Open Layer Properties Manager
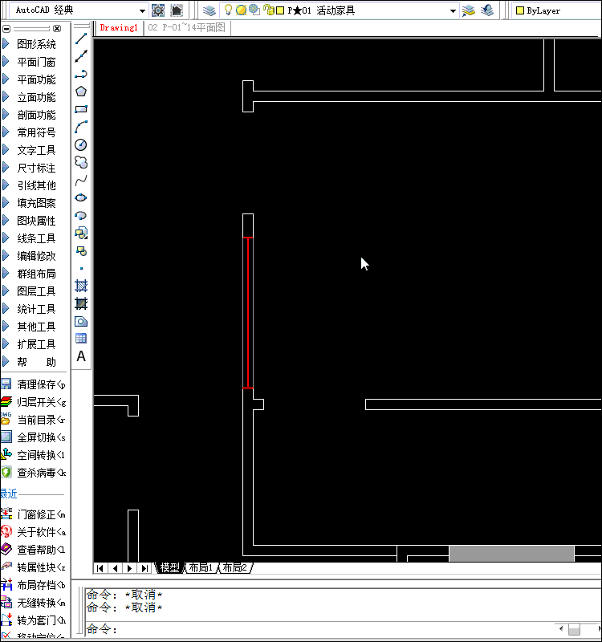The width and height of the screenshot is (602, 642). click(x=209, y=10)
